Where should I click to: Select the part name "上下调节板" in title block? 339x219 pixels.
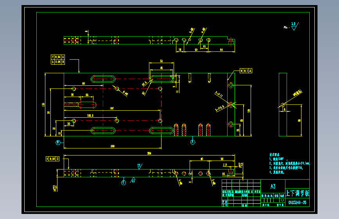tap(298, 193)
